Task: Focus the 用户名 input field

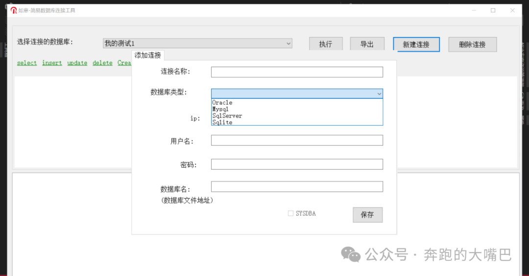Action: [x=297, y=140]
